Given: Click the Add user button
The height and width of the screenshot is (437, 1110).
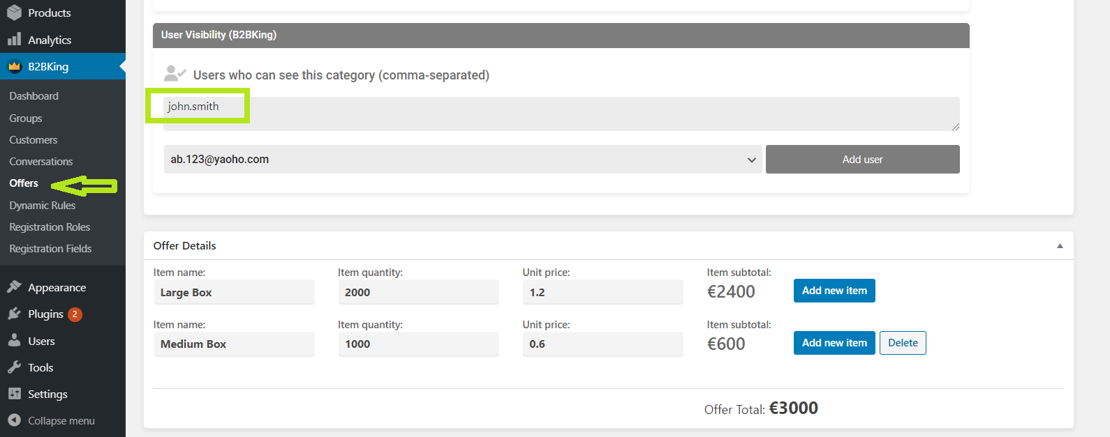Looking at the screenshot, I should tap(863, 159).
